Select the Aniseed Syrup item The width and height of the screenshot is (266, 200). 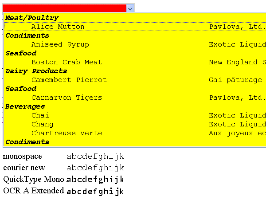click(x=135, y=44)
